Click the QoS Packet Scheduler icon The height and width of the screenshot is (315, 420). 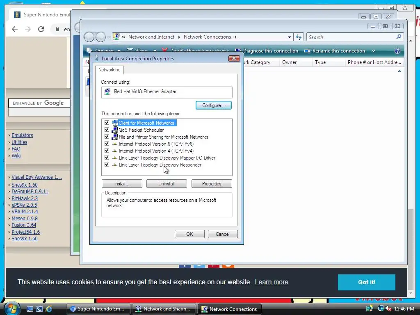(115, 130)
